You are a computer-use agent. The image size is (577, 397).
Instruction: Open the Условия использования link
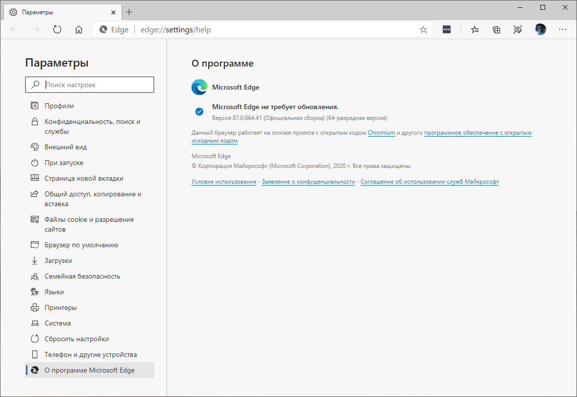pos(223,181)
